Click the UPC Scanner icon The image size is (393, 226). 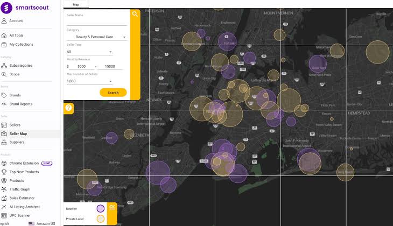coord(4,215)
